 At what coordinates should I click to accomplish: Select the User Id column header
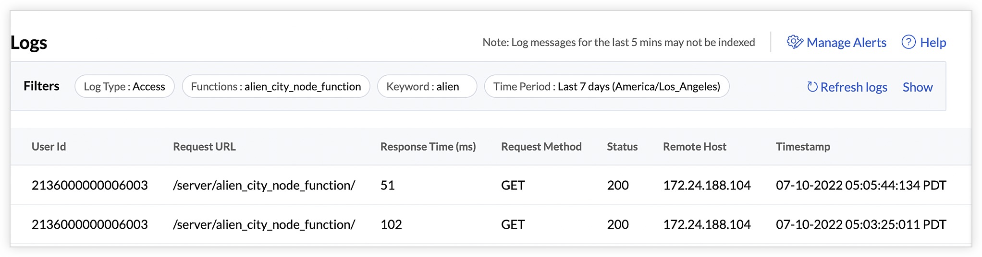[x=49, y=147]
